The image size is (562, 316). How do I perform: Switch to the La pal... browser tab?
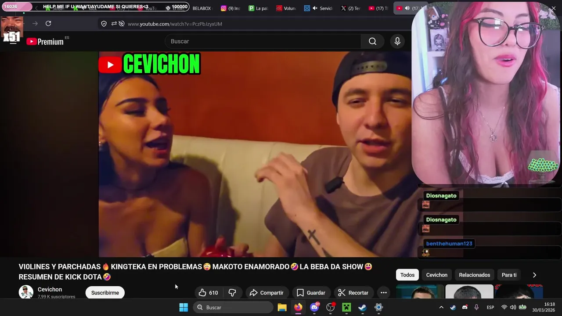(258, 8)
